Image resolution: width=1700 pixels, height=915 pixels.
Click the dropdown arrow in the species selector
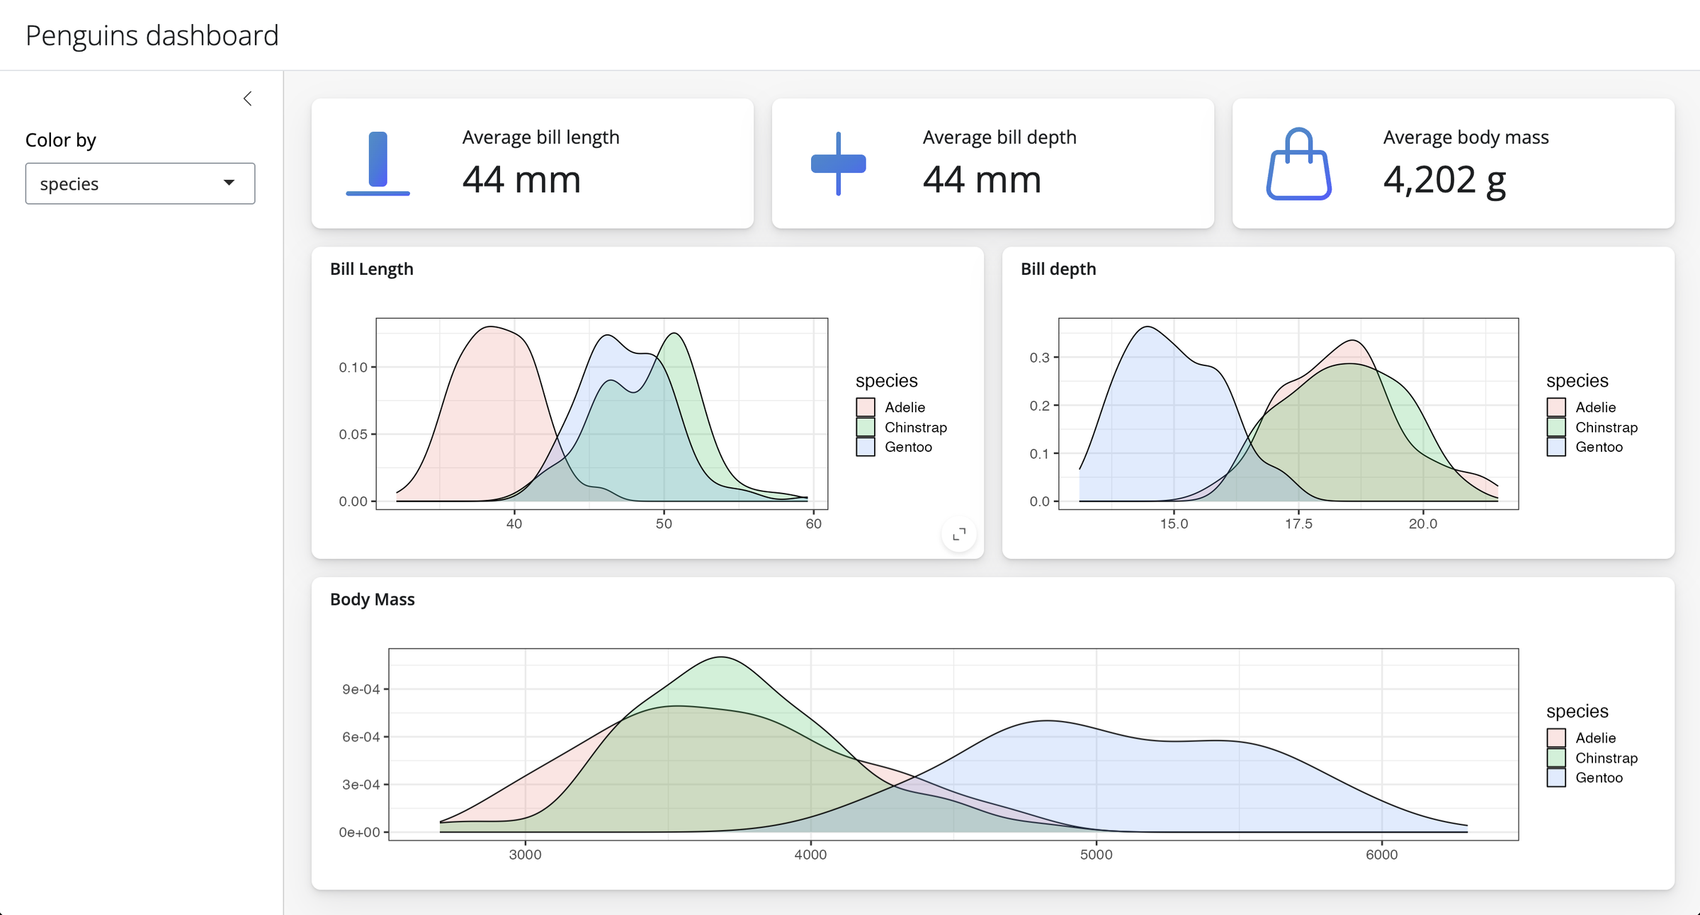tap(229, 183)
